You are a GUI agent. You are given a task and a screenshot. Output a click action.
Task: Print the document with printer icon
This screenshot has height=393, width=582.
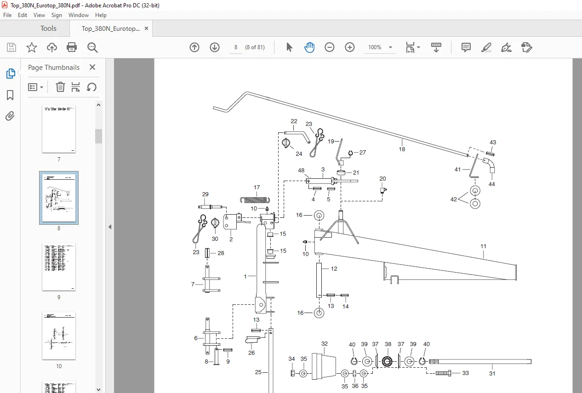(72, 47)
